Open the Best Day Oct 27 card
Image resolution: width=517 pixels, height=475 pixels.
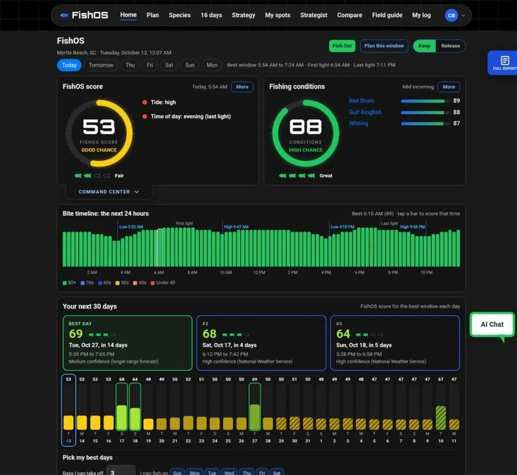pyautogui.click(x=127, y=343)
